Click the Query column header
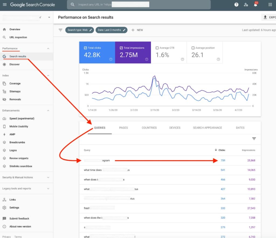 tap(87, 150)
